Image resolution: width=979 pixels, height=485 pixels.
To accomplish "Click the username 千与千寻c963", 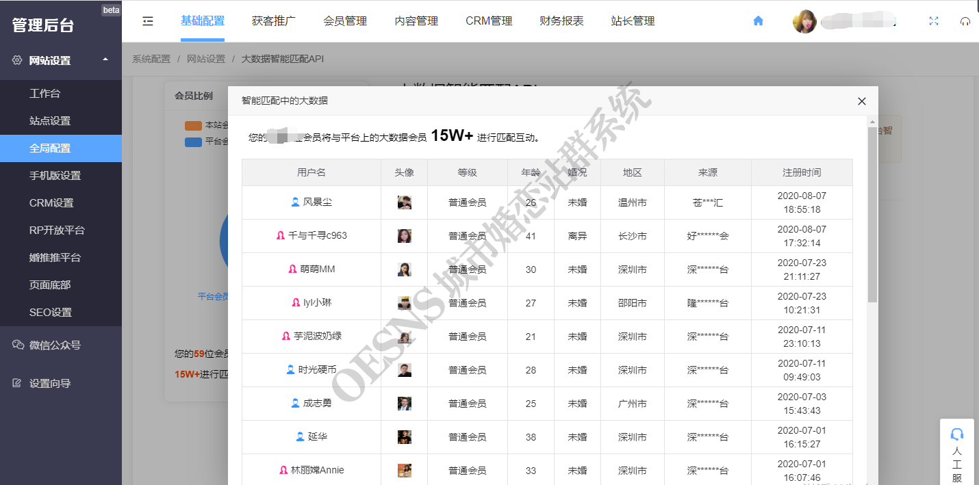I will click(318, 236).
